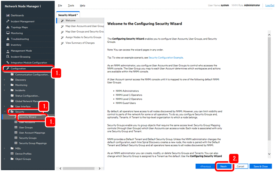Expand the Object Groups folder arrow
This screenshot has width=277, height=173.
[4, 159]
